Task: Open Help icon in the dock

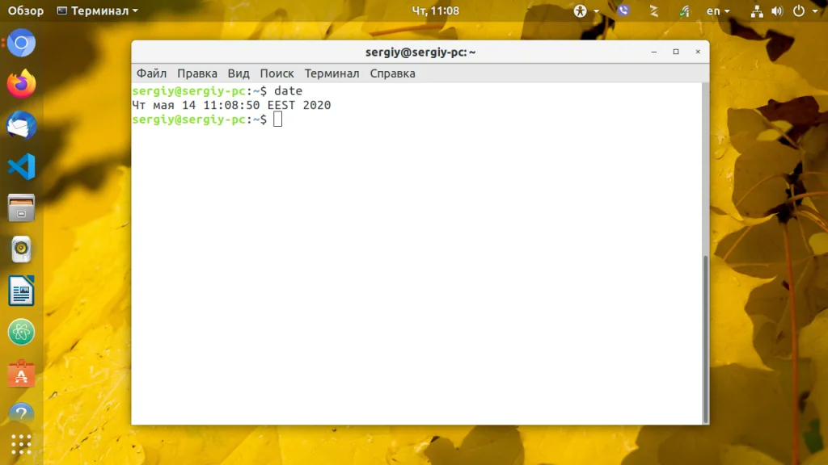Action: (x=21, y=414)
